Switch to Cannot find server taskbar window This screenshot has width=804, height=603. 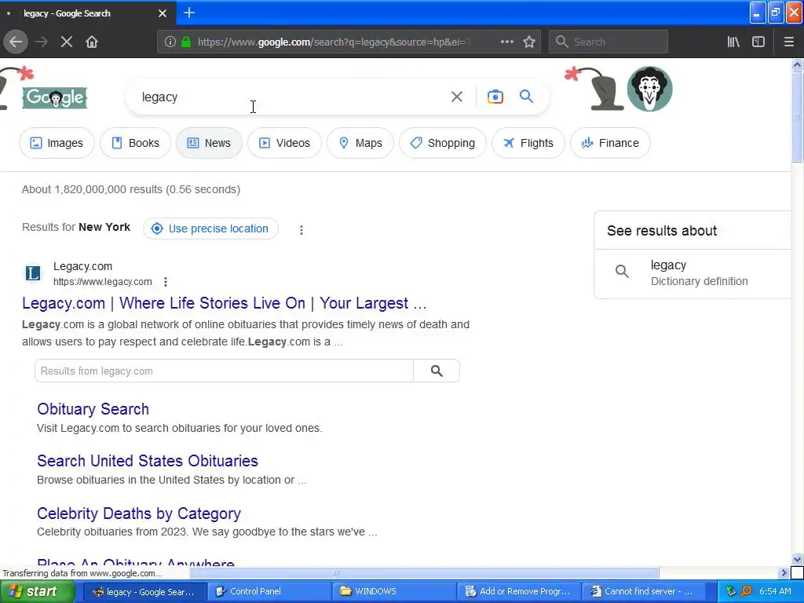tap(644, 591)
